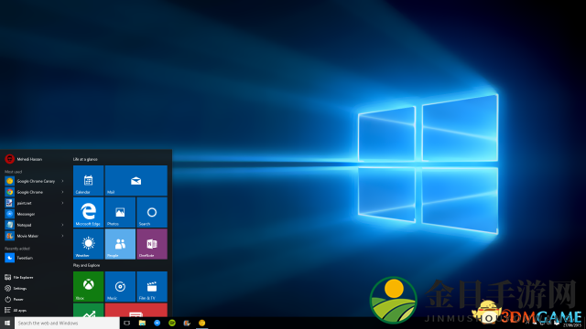Viewport: 586px width, 329px height.
Task: Click the Power option
Action: click(x=15, y=299)
